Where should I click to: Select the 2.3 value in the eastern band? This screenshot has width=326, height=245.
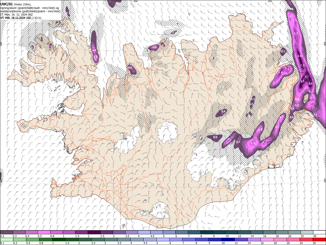pos(302,66)
